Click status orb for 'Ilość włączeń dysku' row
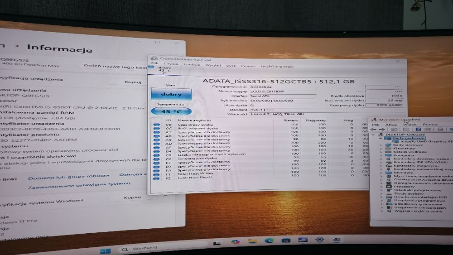The width and height of the screenshot is (453, 255). click(x=156, y=129)
